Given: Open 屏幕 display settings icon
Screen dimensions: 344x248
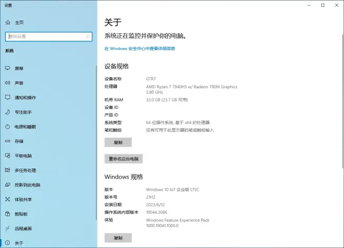Looking at the screenshot, I should pyautogui.click(x=8, y=68).
